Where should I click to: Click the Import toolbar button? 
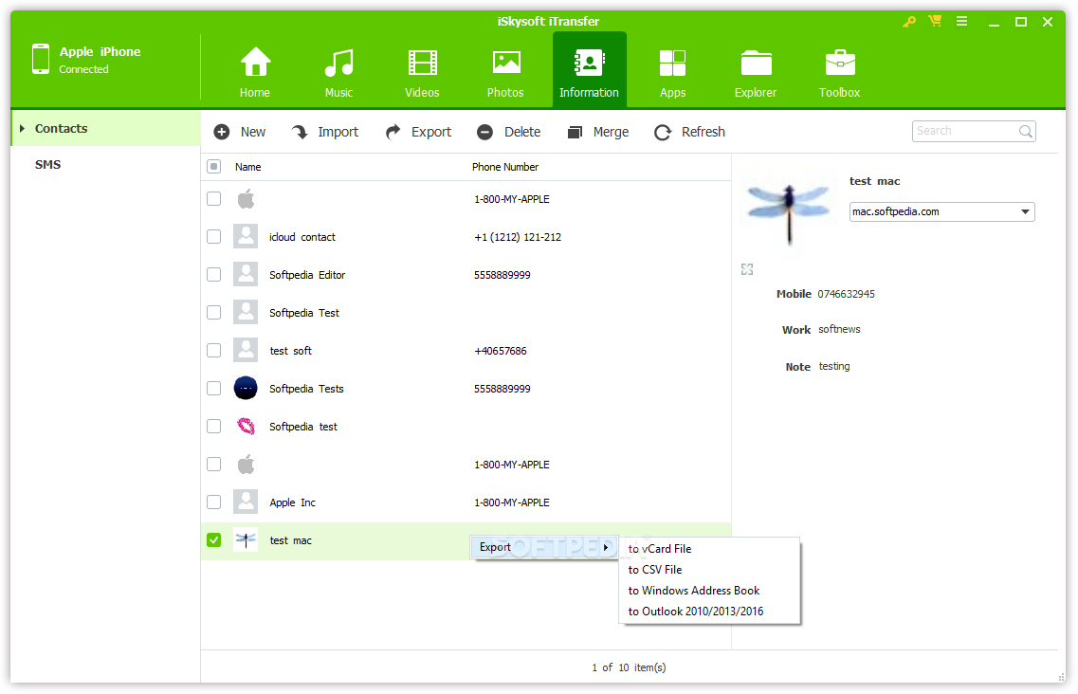tap(324, 132)
